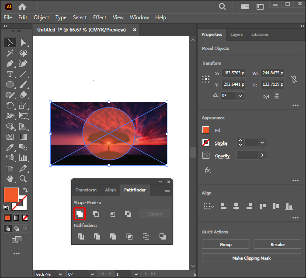Switch to the Layers tab
The image size is (306, 278).
[236, 35]
